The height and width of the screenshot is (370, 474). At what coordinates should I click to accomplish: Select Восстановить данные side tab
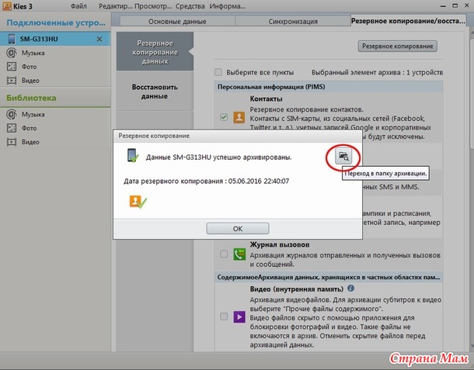coord(155,92)
